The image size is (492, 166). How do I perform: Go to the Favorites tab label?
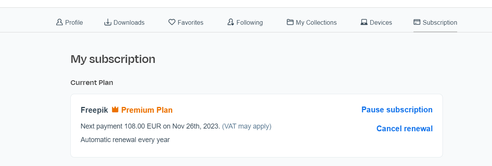pyautogui.click(x=190, y=23)
